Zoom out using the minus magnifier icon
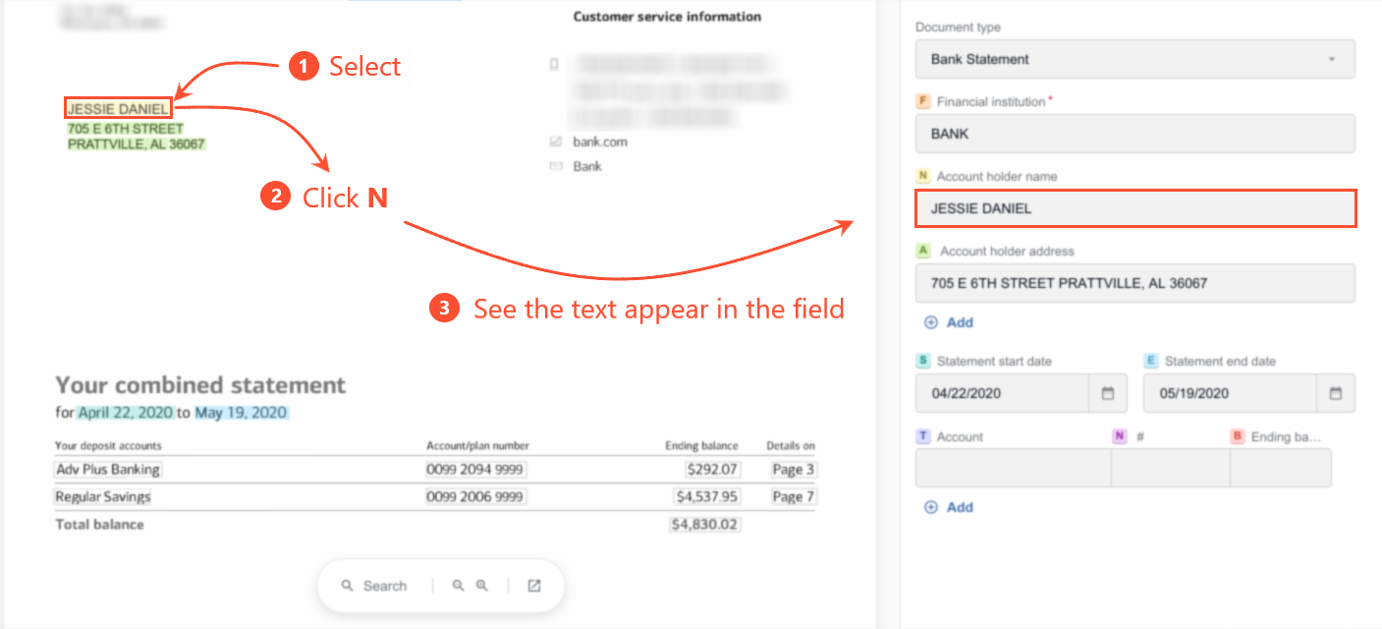The width and height of the screenshot is (1382, 629). [x=458, y=585]
